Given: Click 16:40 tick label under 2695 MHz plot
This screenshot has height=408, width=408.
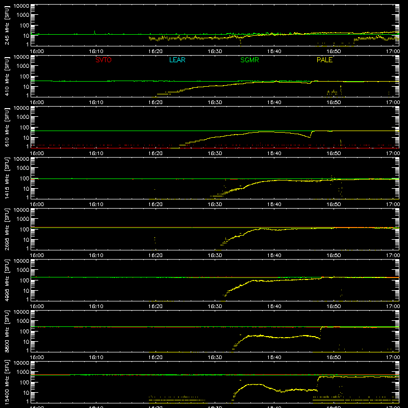Looking at the screenshot, I should [x=274, y=256].
